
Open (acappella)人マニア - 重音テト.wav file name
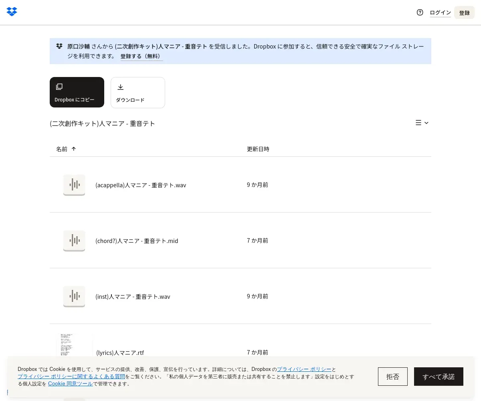coord(141,185)
